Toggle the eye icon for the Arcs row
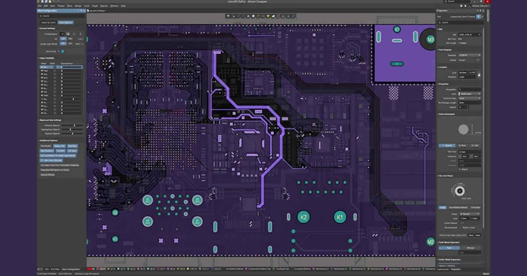This screenshot has width=527, height=276. point(42,78)
